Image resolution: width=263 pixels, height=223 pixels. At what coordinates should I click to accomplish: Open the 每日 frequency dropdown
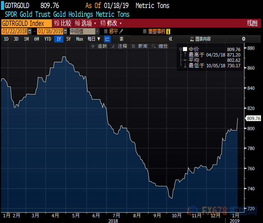point(94,39)
